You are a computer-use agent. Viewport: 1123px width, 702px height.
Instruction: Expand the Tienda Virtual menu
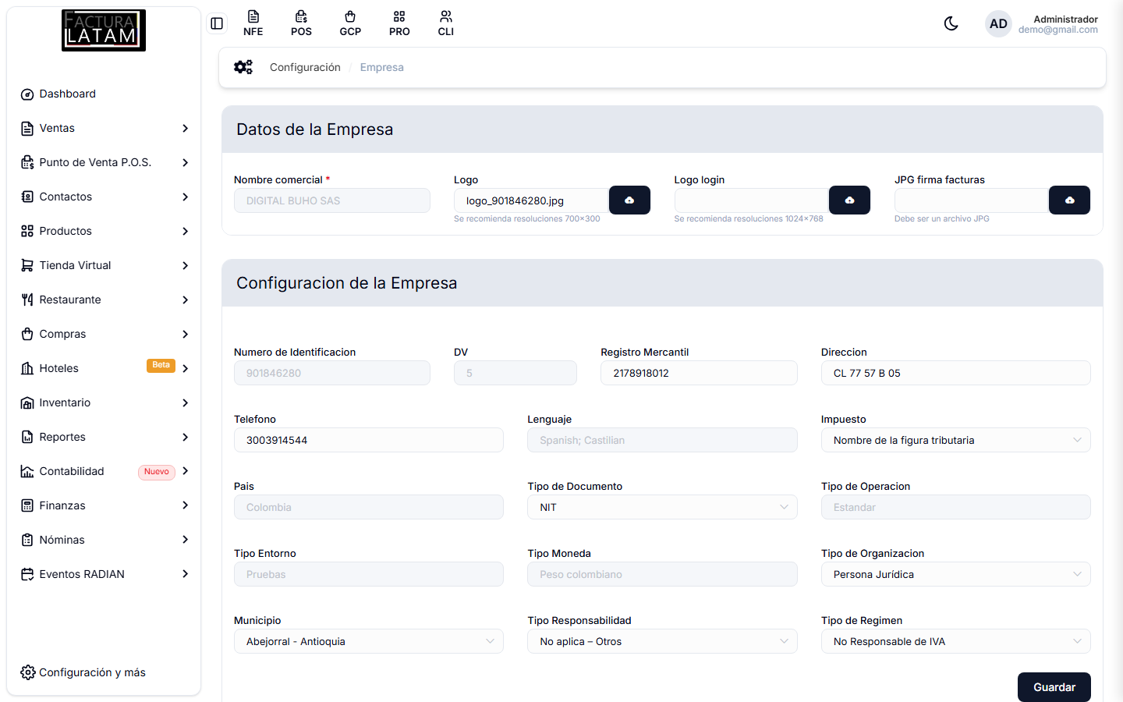[x=104, y=265]
